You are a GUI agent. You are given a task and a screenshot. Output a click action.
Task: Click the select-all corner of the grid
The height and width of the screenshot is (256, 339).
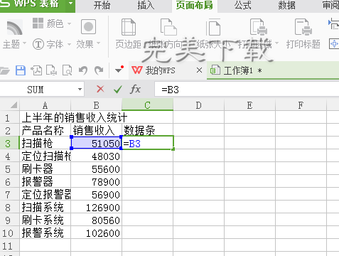click(10, 105)
